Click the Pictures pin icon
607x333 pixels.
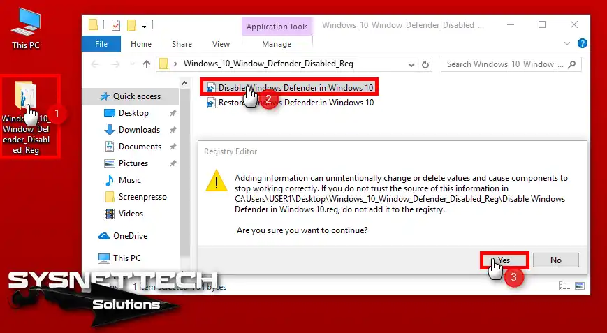coord(173,163)
